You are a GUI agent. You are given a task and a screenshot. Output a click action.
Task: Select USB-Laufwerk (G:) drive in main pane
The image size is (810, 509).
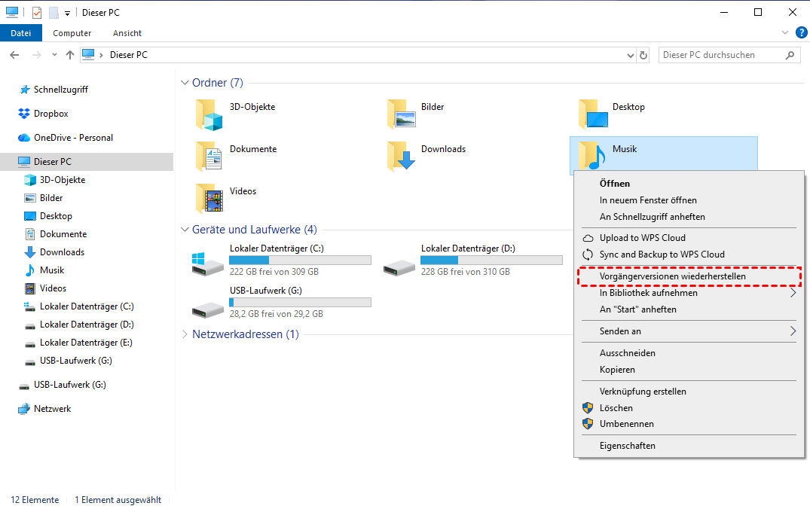[207, 304]
